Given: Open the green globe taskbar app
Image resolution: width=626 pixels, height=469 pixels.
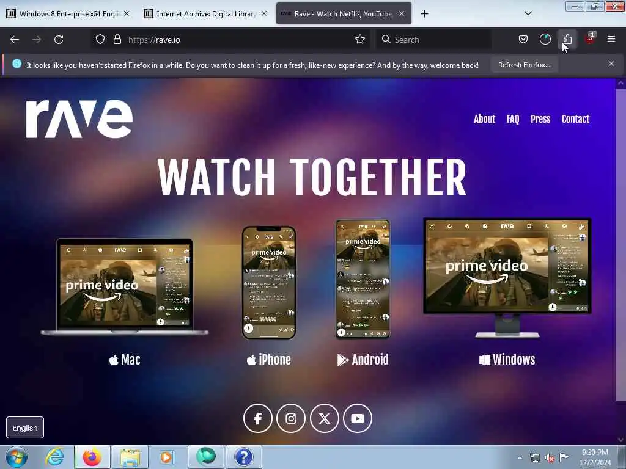Looking at the screenshot, I should tap(206, 457).
